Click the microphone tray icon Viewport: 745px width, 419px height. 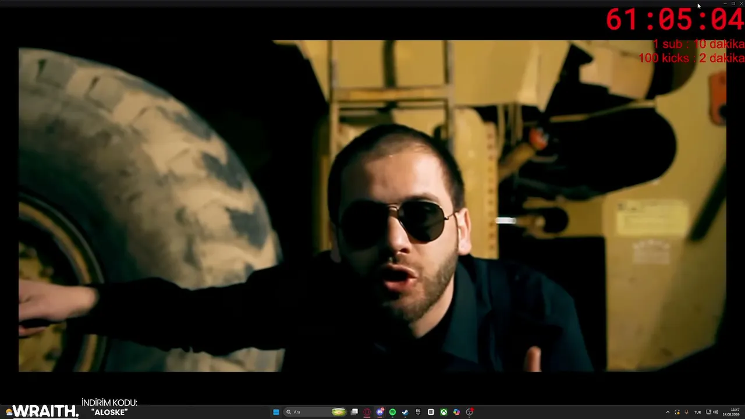click(686, 412)
